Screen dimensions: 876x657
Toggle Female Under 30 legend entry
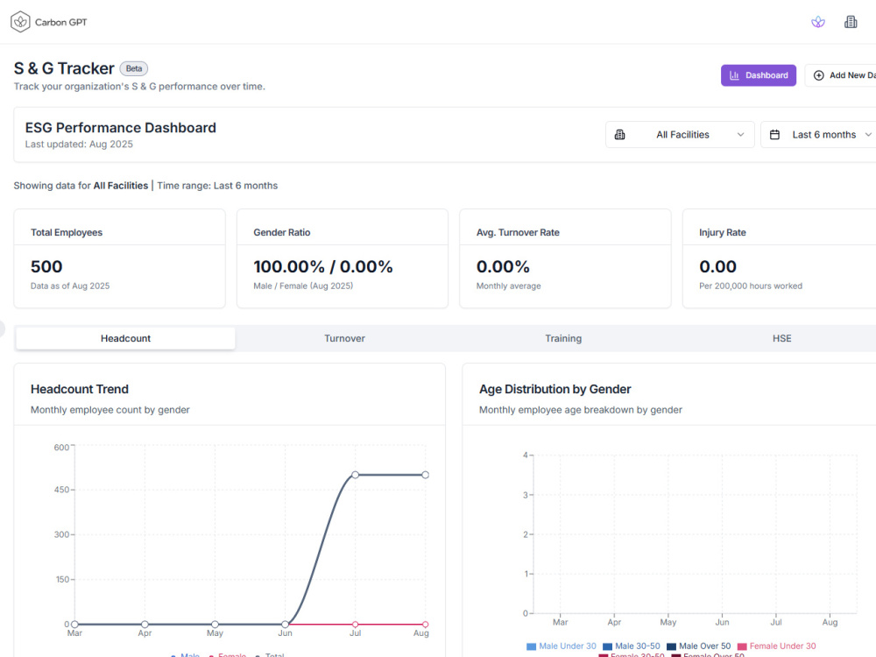click(x=776, y=646)
